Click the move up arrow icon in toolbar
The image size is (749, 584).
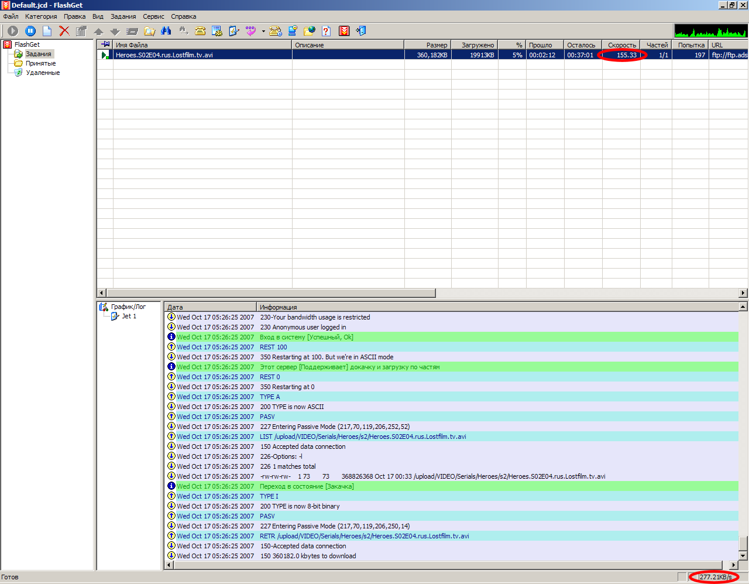point(99,32)
